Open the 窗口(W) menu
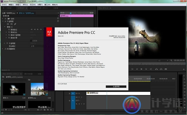 point(47,5)
